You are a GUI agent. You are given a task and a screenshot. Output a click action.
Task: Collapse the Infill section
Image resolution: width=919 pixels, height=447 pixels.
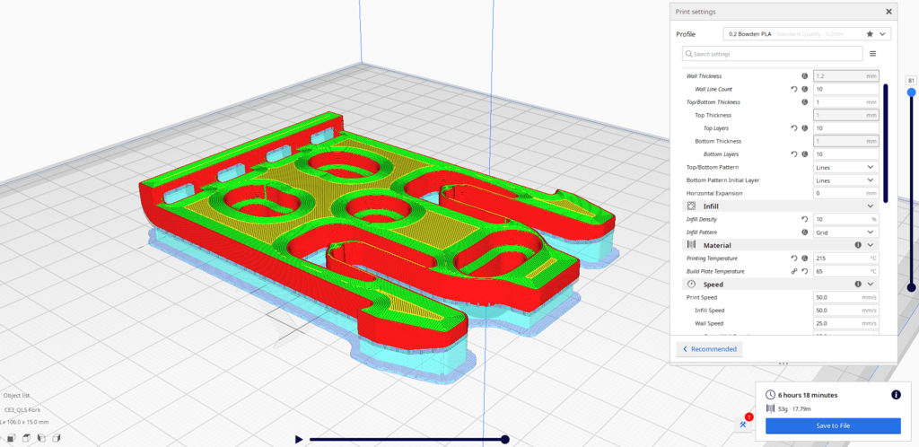870,206
